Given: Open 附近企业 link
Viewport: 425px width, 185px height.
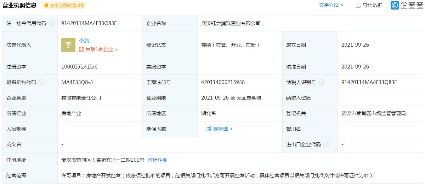Looking at the screenshot, I should click(x=158, y=160).
